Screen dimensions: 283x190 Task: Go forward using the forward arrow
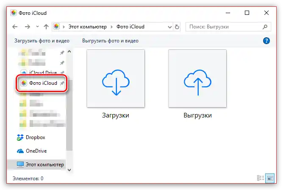tap(28, 27)
